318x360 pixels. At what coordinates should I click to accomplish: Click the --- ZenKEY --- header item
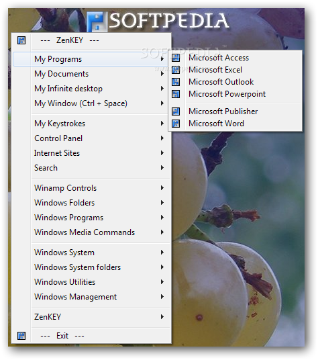(x=91, y=40)
